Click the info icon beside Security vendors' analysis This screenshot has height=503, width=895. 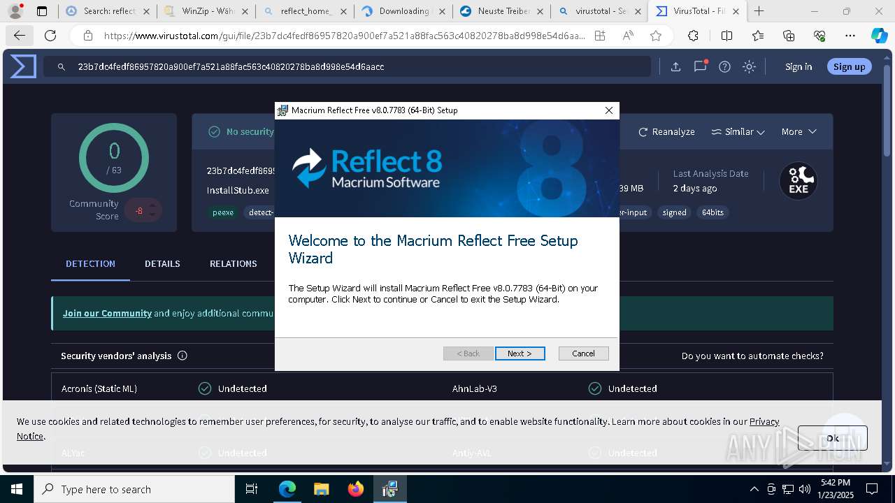182,356
